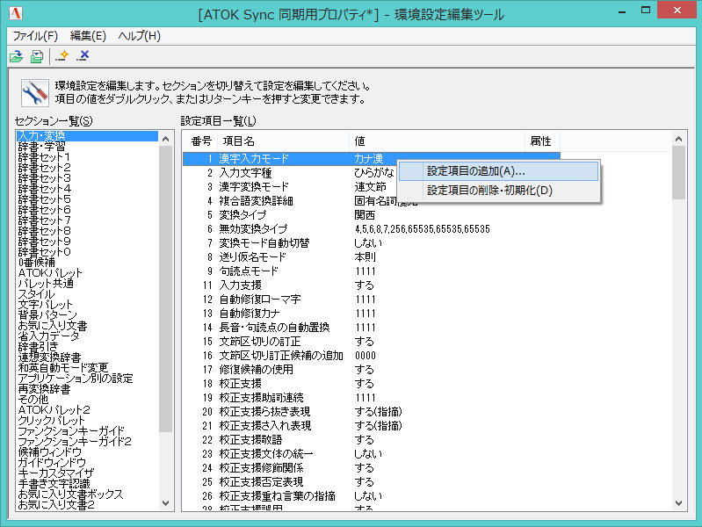Click the delete setting item toolbar icon
This screenshot has width=702, height=527.
point(83,56)
